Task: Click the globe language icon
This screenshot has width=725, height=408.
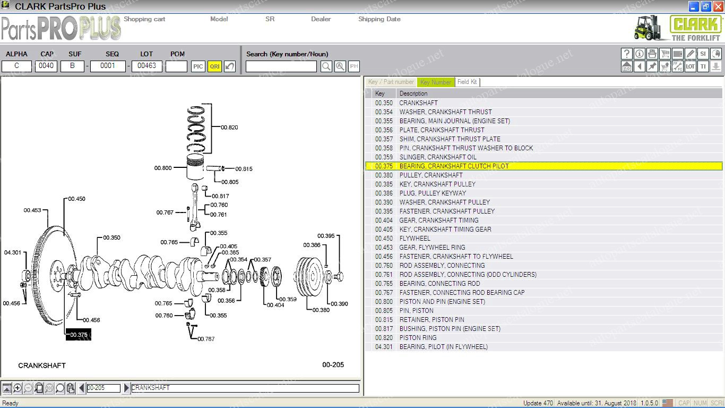Action: [x=716, y=54]
